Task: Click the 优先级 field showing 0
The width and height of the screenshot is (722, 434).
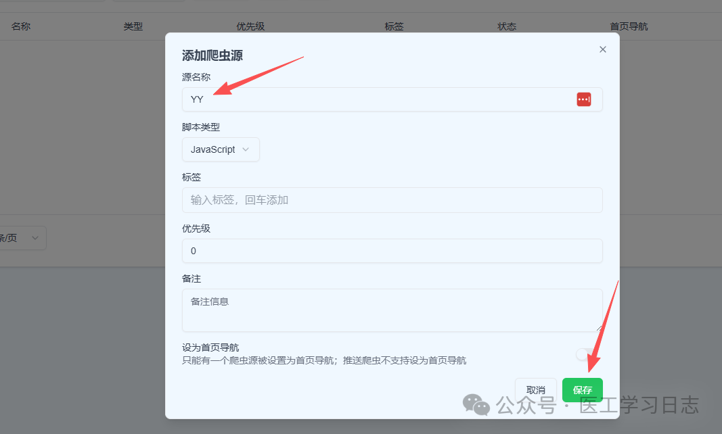Action: pyautogui.click(x=392, y=251)
